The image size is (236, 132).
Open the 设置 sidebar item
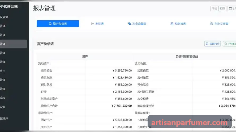[x=3, y=107]
